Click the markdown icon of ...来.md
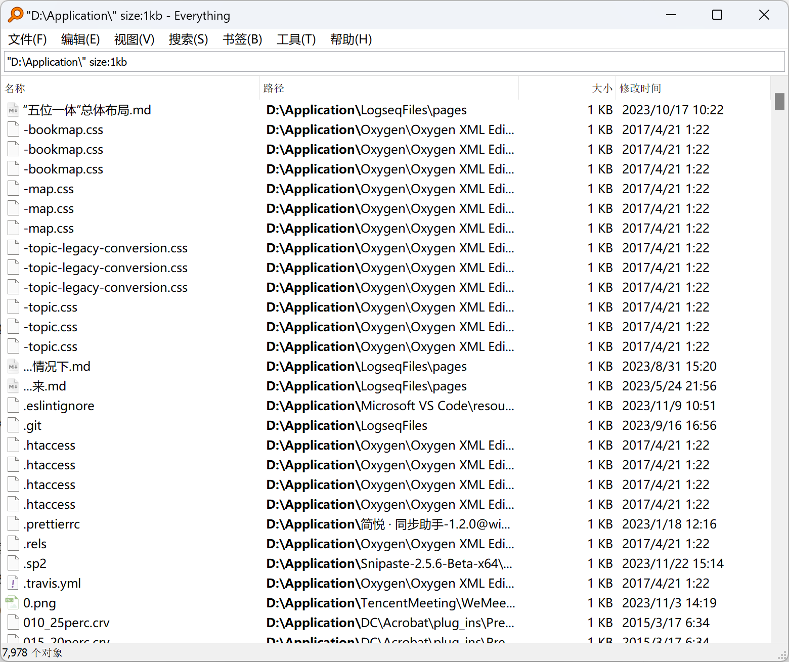 pos(13,386)
